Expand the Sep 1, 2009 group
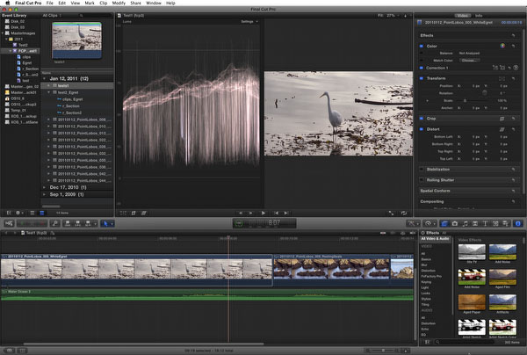The height and width of the screenshot is (355, 527). click(45, 195)
